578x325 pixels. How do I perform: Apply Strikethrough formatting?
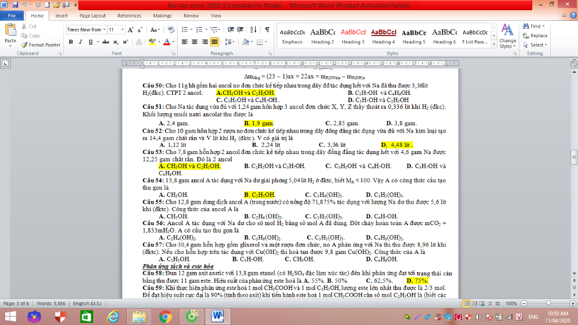click(106, 42)
